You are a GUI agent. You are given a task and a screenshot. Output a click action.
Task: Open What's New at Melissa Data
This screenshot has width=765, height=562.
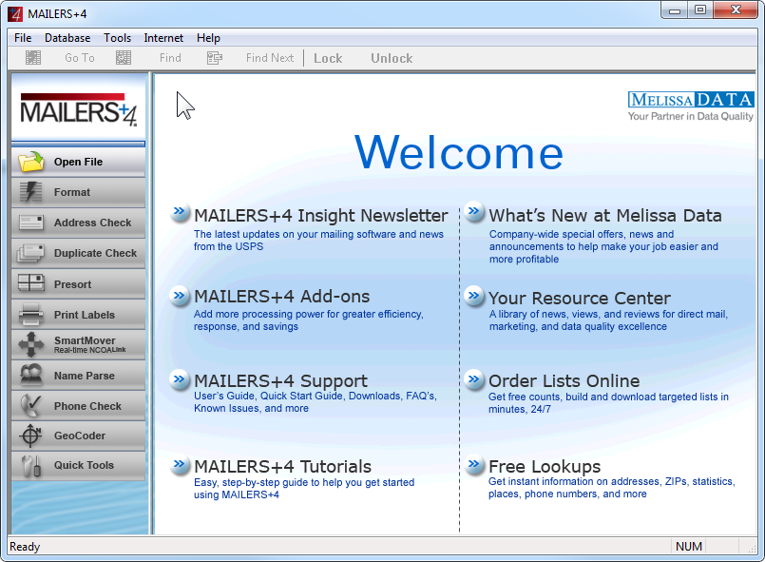click(605, 215)
